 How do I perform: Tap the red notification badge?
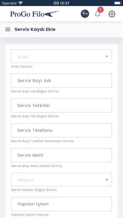pyautogui.click(x=100, y=10)
